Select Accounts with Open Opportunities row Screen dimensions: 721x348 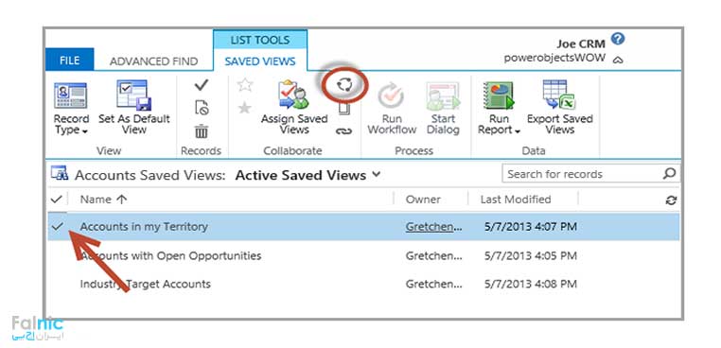(x=363, y=255)
